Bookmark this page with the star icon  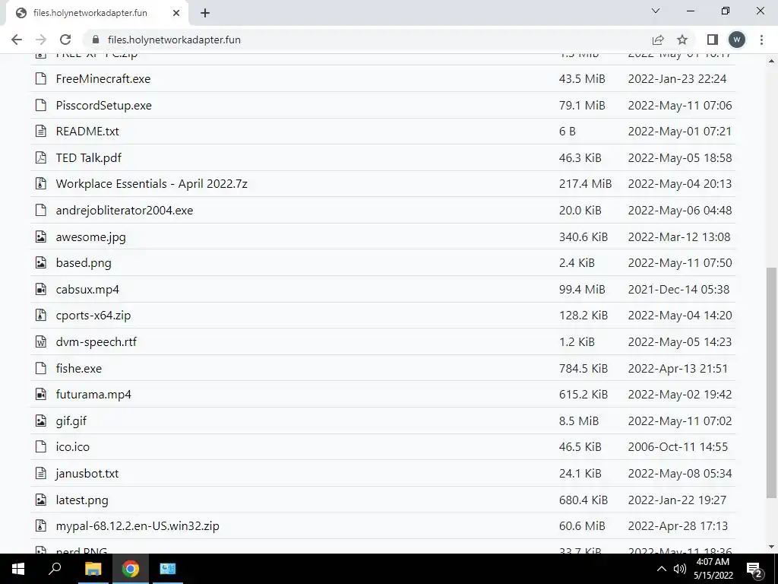pyautogui.click(x=682, y=40)
